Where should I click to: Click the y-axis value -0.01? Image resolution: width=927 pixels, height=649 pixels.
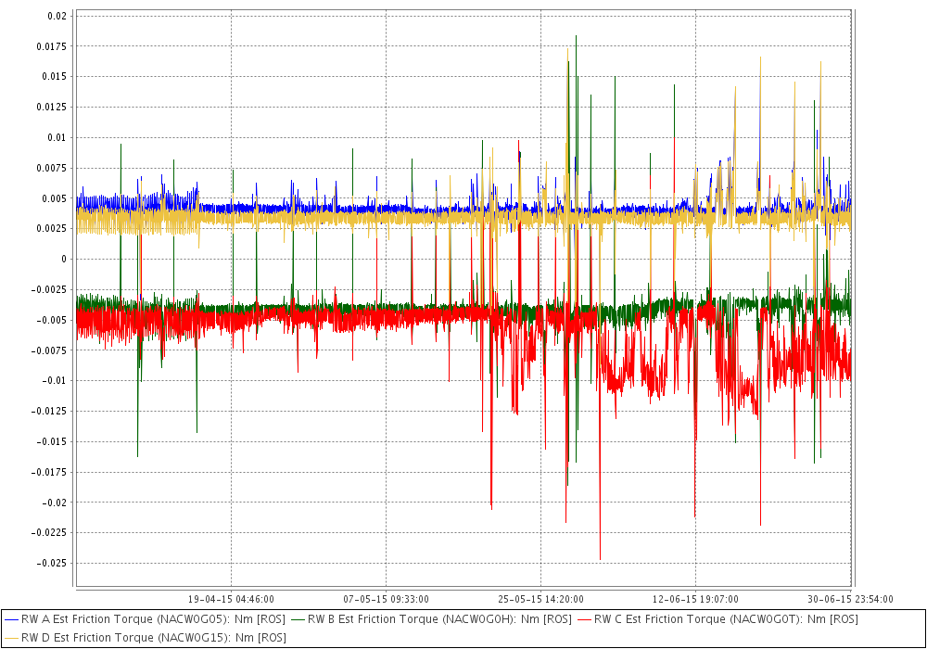click(55, 381)
